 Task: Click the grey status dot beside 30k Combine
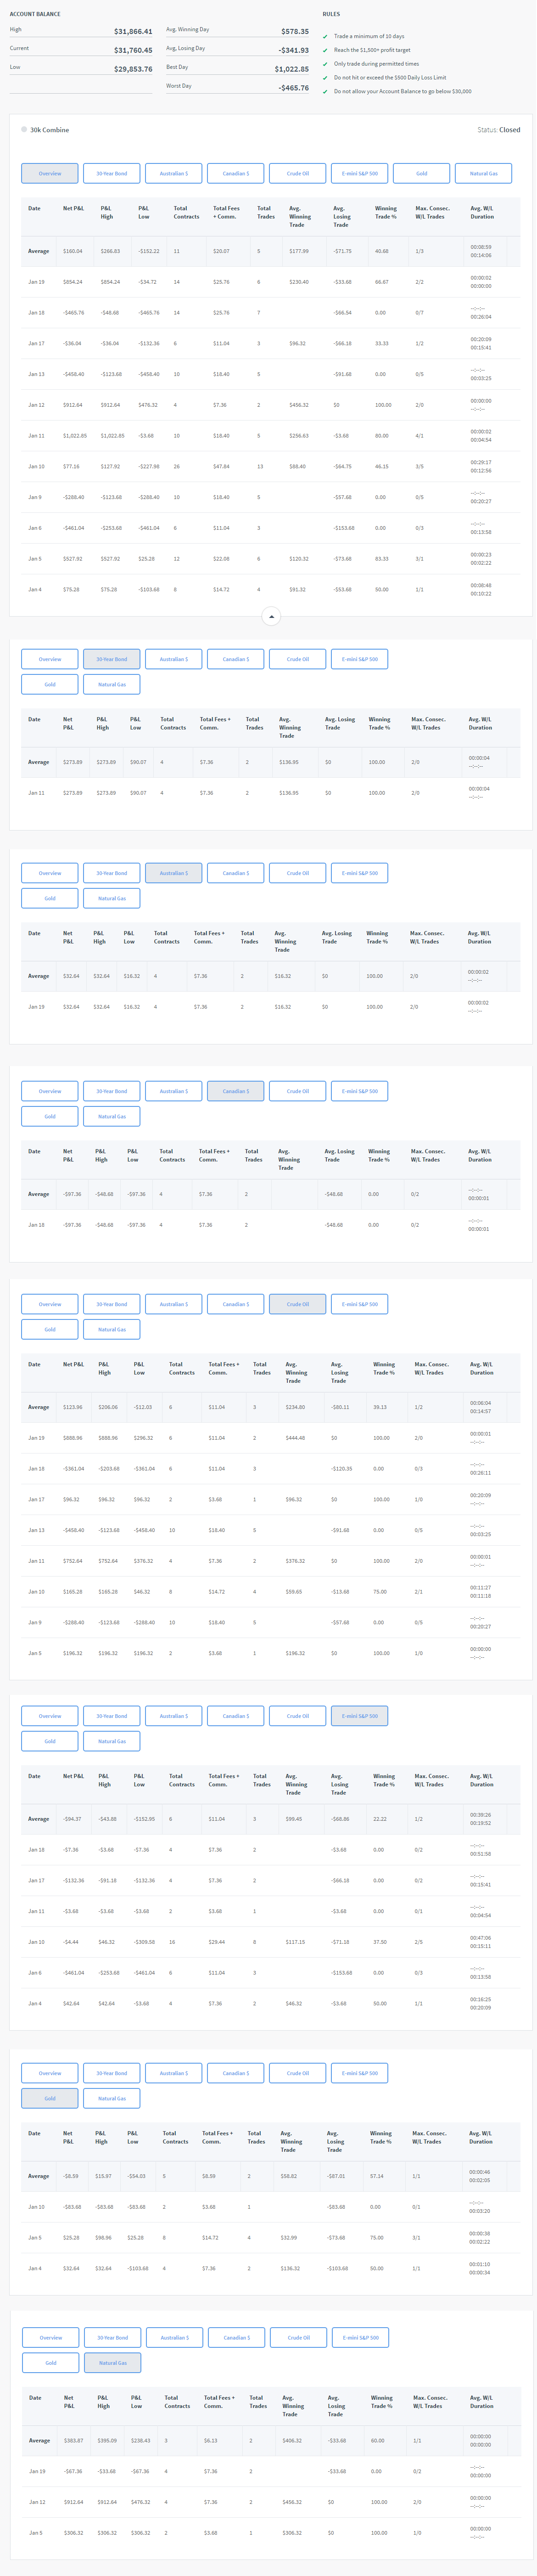point(24,129)
